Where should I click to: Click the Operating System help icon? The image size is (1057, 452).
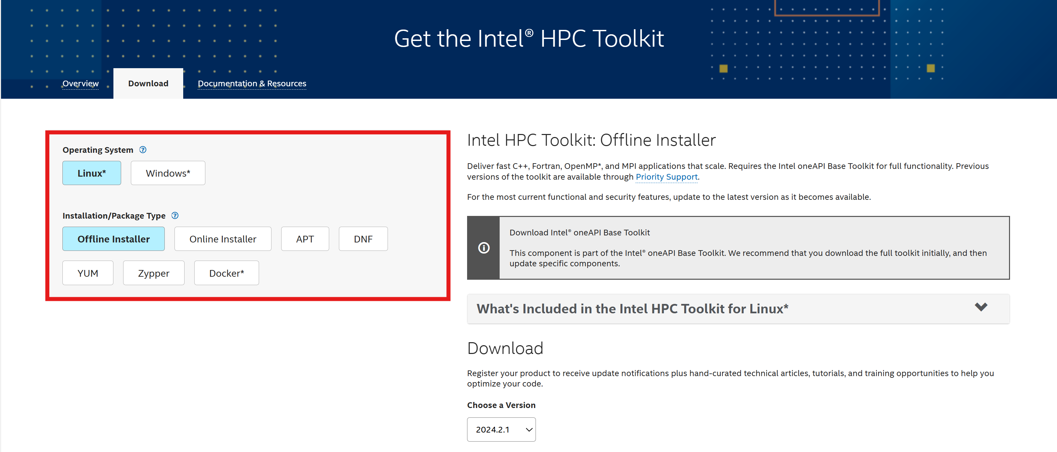coord(143,150)
